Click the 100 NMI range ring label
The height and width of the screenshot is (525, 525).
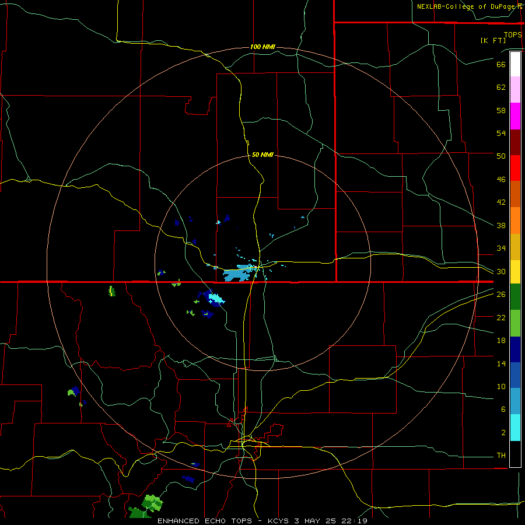pyautogui.click(x=262, y=47)
